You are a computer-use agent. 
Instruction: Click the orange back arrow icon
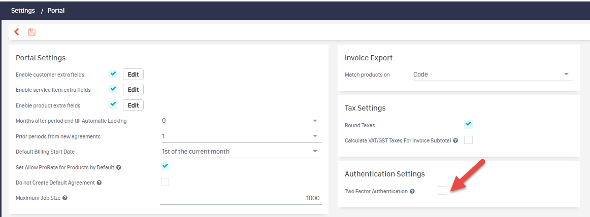[17, 32]
